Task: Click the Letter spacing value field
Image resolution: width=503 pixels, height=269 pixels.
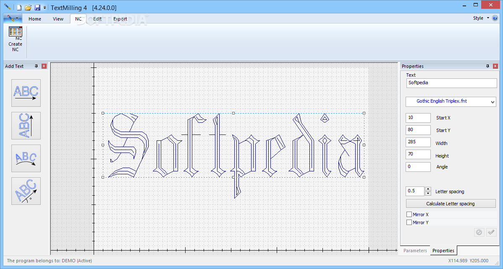Action: click(415, 191)
